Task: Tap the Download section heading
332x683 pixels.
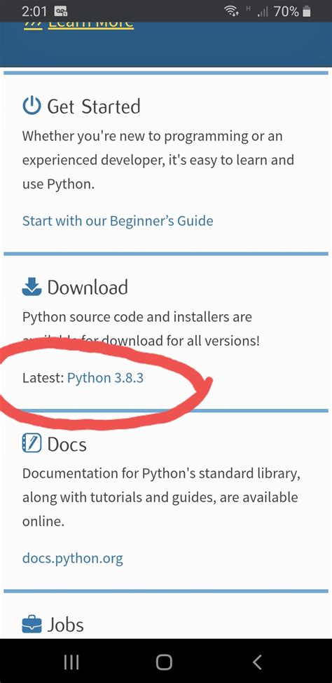Action: tap(88, 287)
